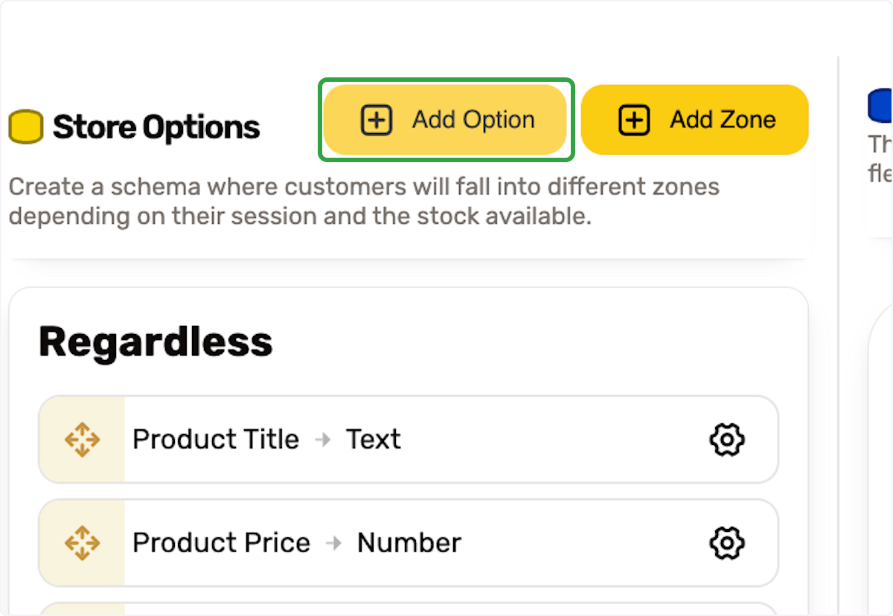Click arrow between Product Title and Text
The height and width of the screenshot is (616, 893).
(323, 440)
